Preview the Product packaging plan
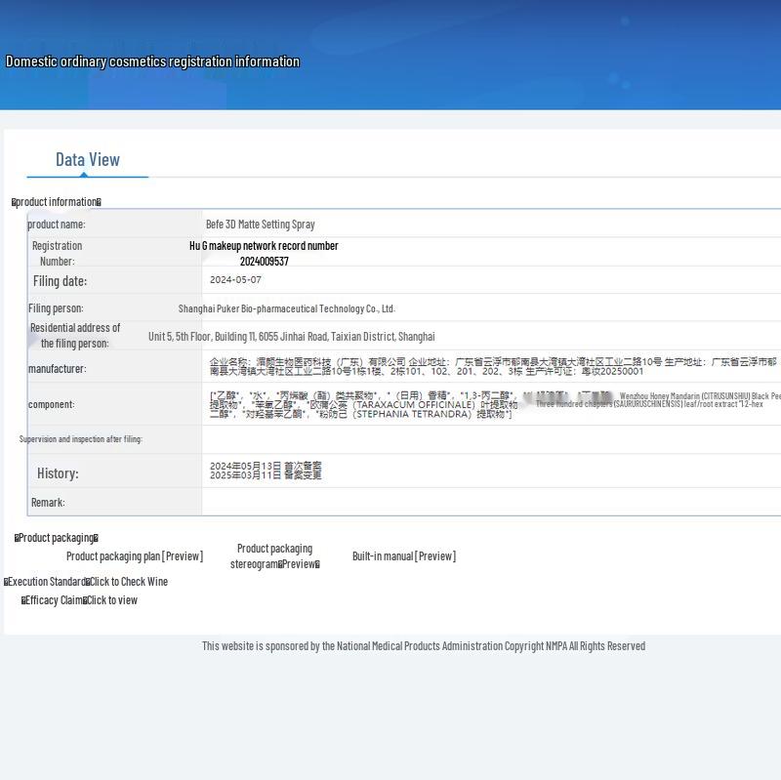The width and height of the screenshot is (781, 780). coord(135,556)
